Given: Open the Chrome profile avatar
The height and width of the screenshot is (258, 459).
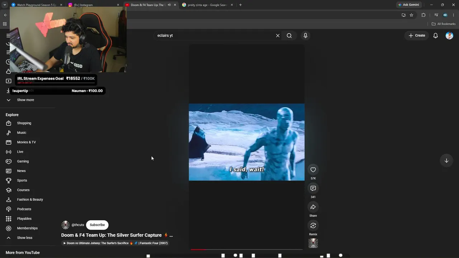Looking at the screenshot, I should [445, 15].
